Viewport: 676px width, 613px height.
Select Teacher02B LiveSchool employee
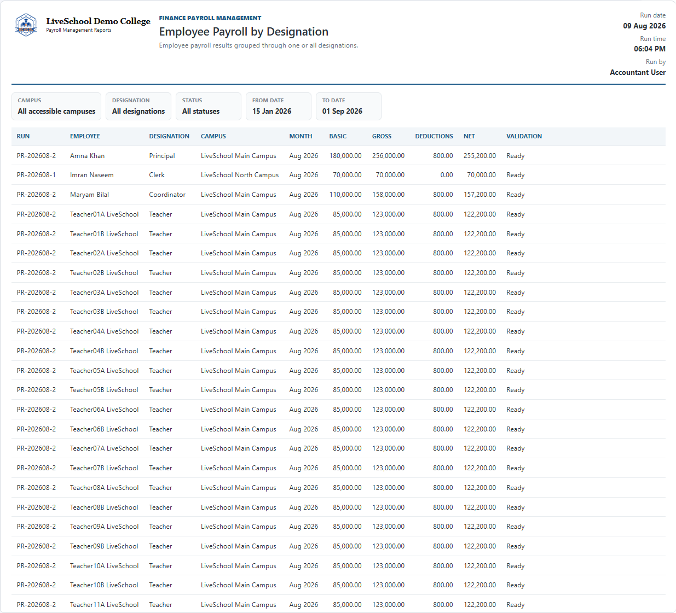[x=104, y=273]
